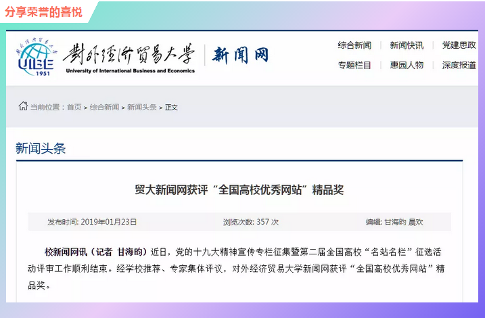Click the 综合新闻 breadcrumb link
Viewport: 485px width, 318px height.
point(104,107)
